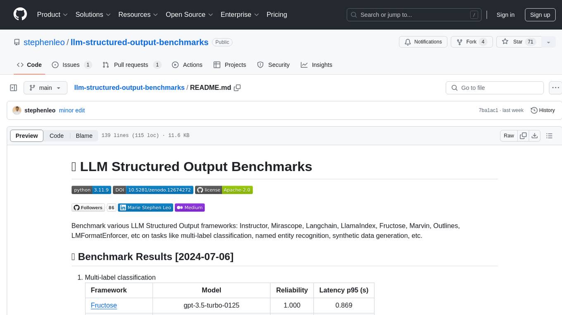Open more file actions ellipsis menu
The width and height of the screenshot is (562, 315).
(555, 88)
